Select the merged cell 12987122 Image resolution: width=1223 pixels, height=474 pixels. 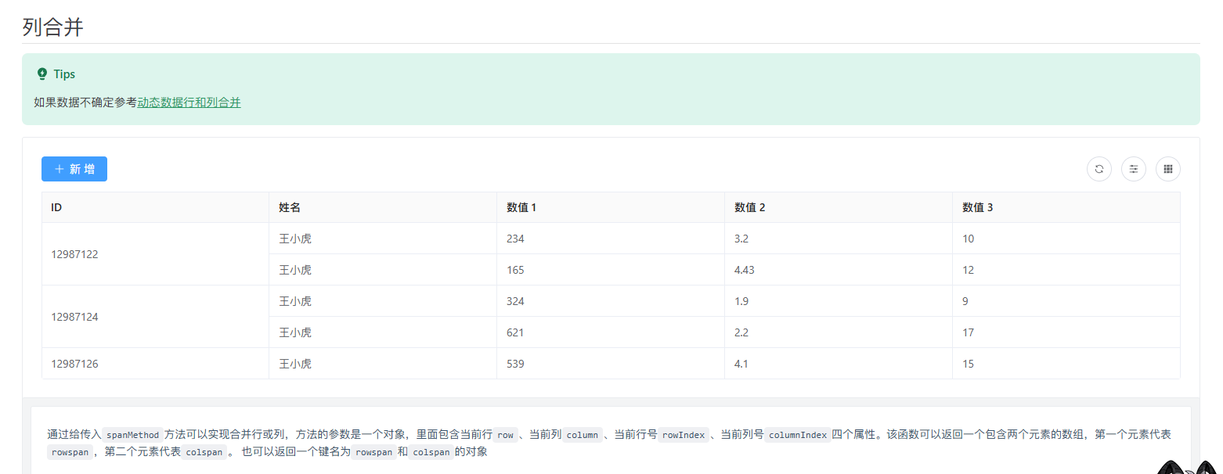tap(74, 254)
